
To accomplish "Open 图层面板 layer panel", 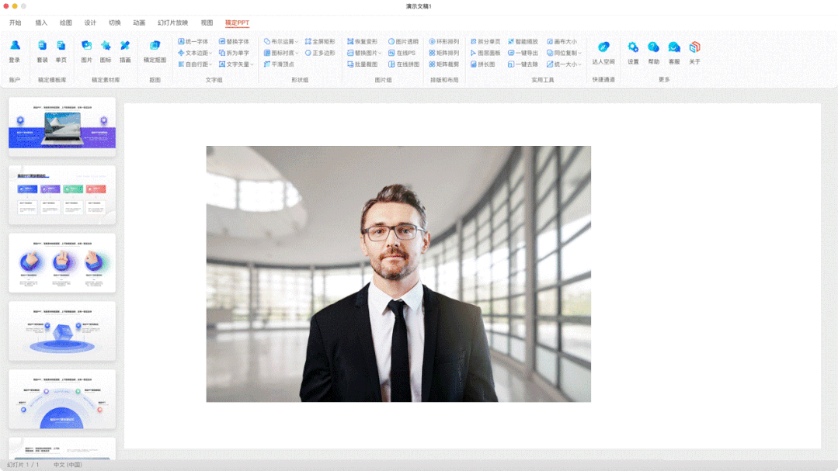I will pyautogui.click(x=485, y=53).
